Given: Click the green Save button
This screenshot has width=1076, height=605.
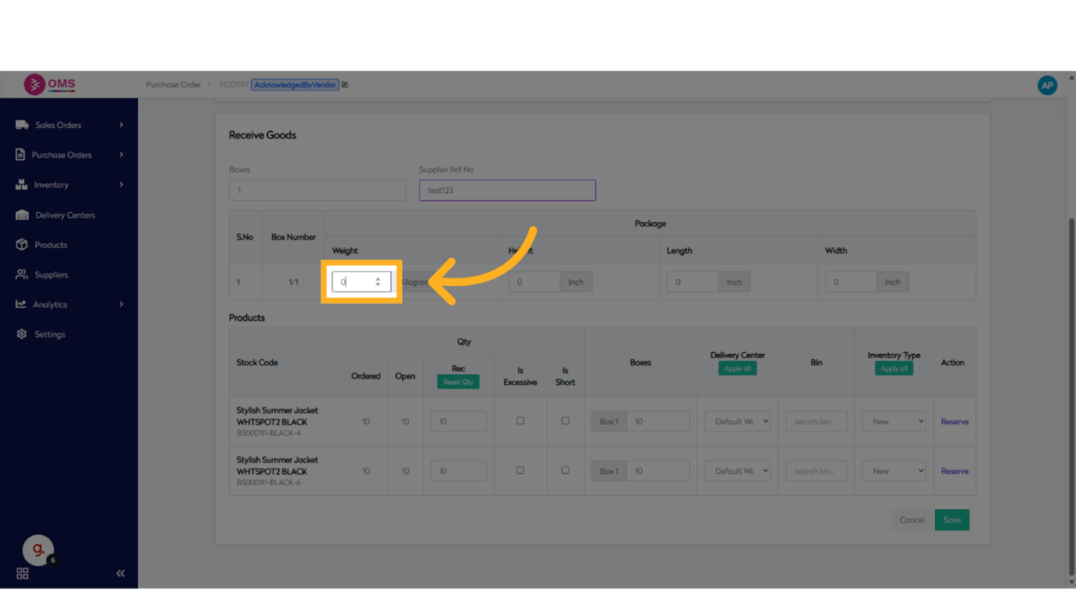Looking at the screenshot, I should pos(952,520).
